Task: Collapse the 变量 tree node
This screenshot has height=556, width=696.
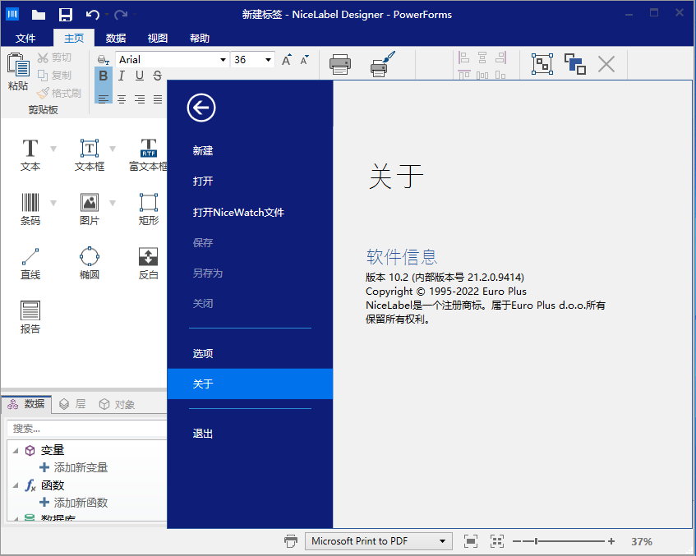Action: tap(16, 450)
